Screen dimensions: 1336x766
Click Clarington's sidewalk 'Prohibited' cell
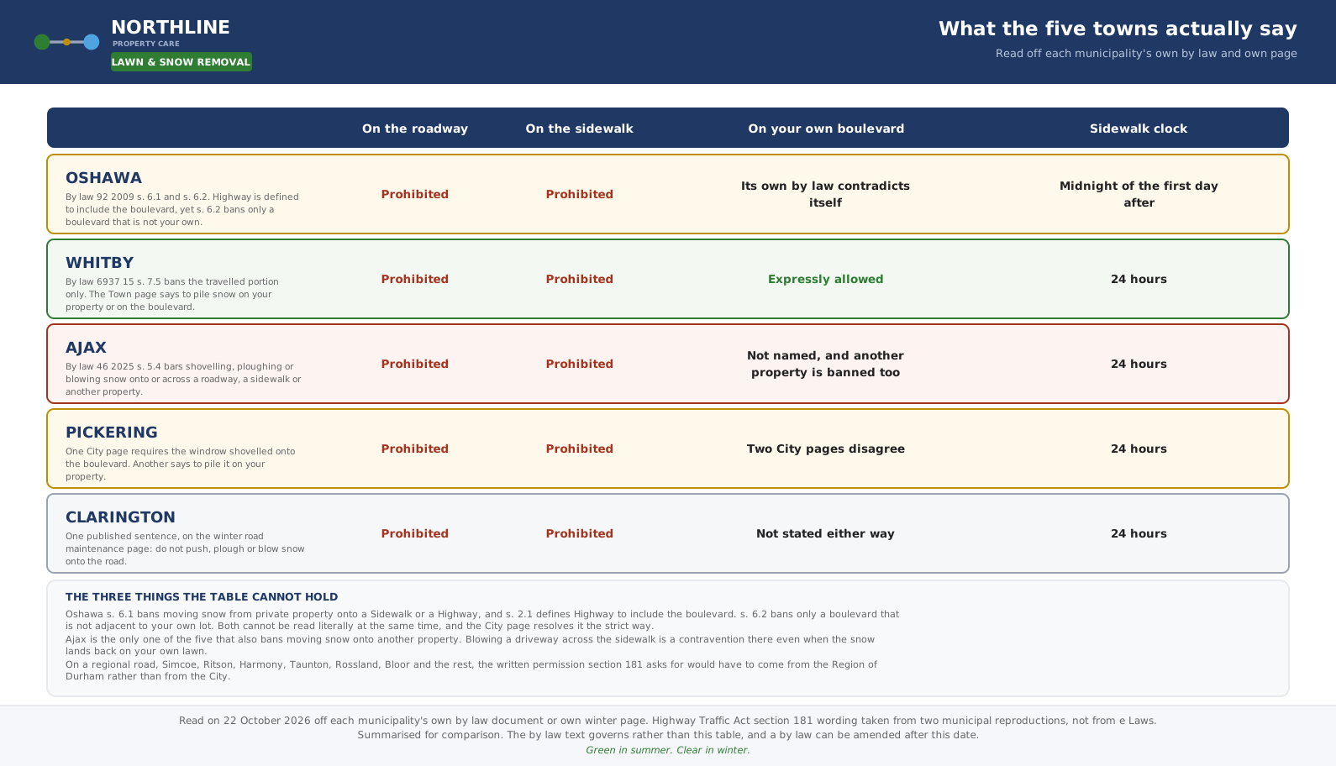click(580, 533)
